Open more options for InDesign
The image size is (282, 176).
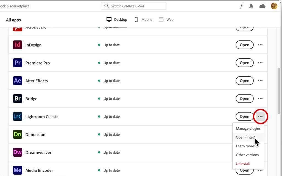(x=260, y=45)
